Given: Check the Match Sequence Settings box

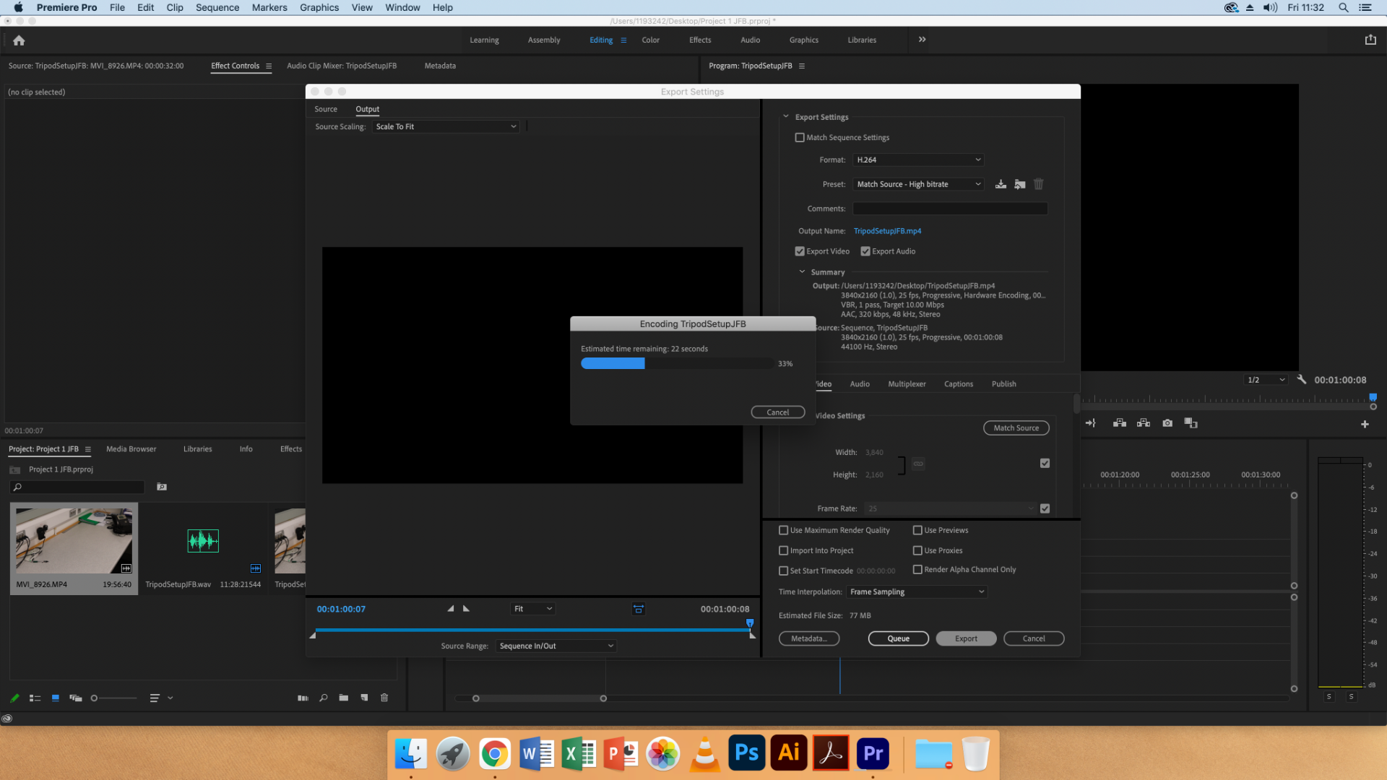Looking at the screenshot, I should (800, 137).
